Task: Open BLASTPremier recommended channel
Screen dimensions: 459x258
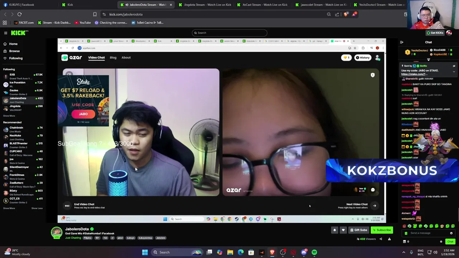Action: [23, 145]
